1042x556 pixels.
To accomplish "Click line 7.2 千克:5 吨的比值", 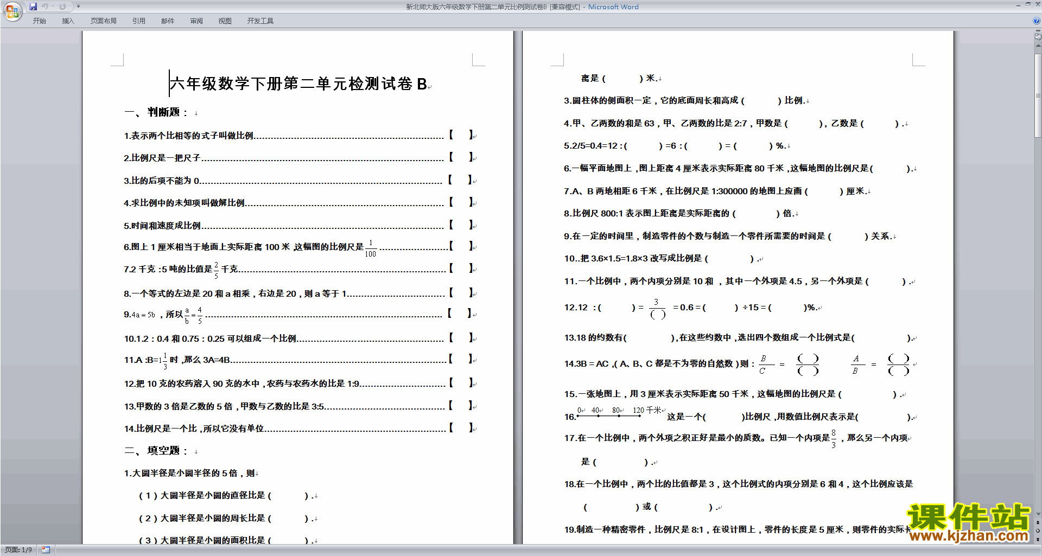I will 300,269.
